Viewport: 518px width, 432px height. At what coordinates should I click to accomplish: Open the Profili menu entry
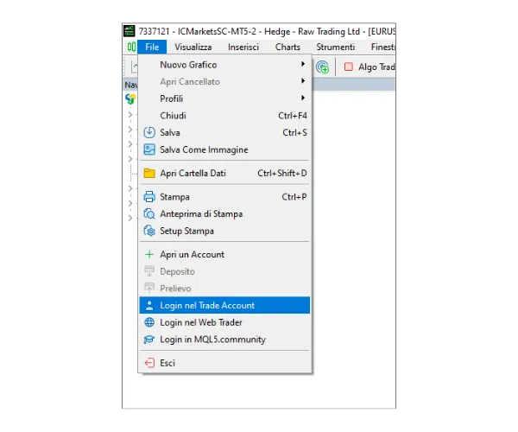224,98
